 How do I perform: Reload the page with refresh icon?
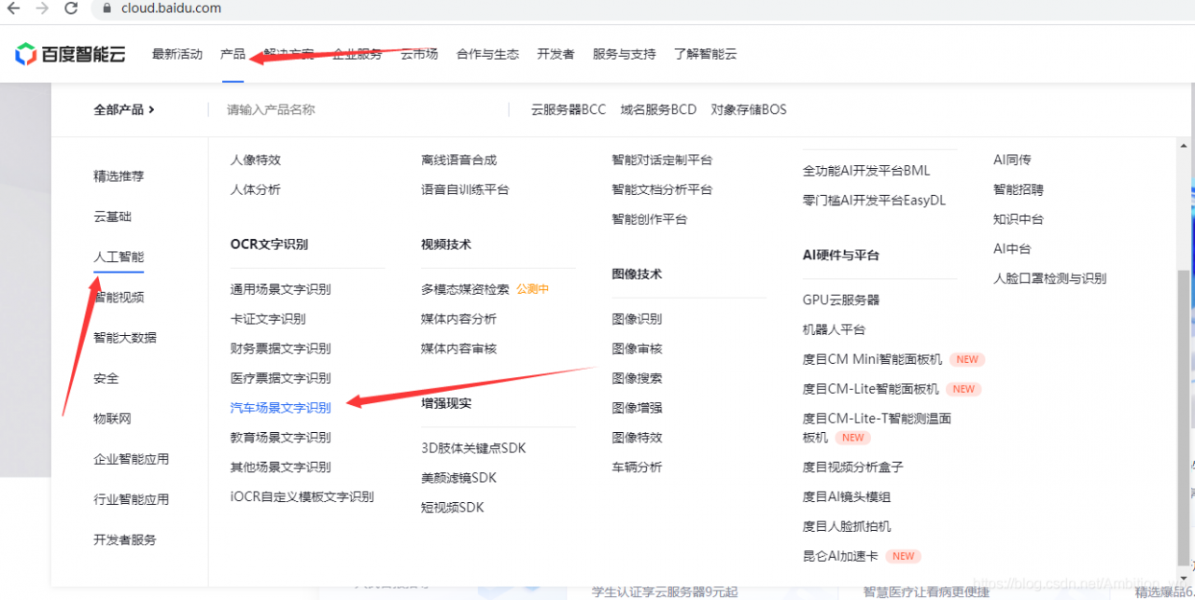tap(71, 8)
